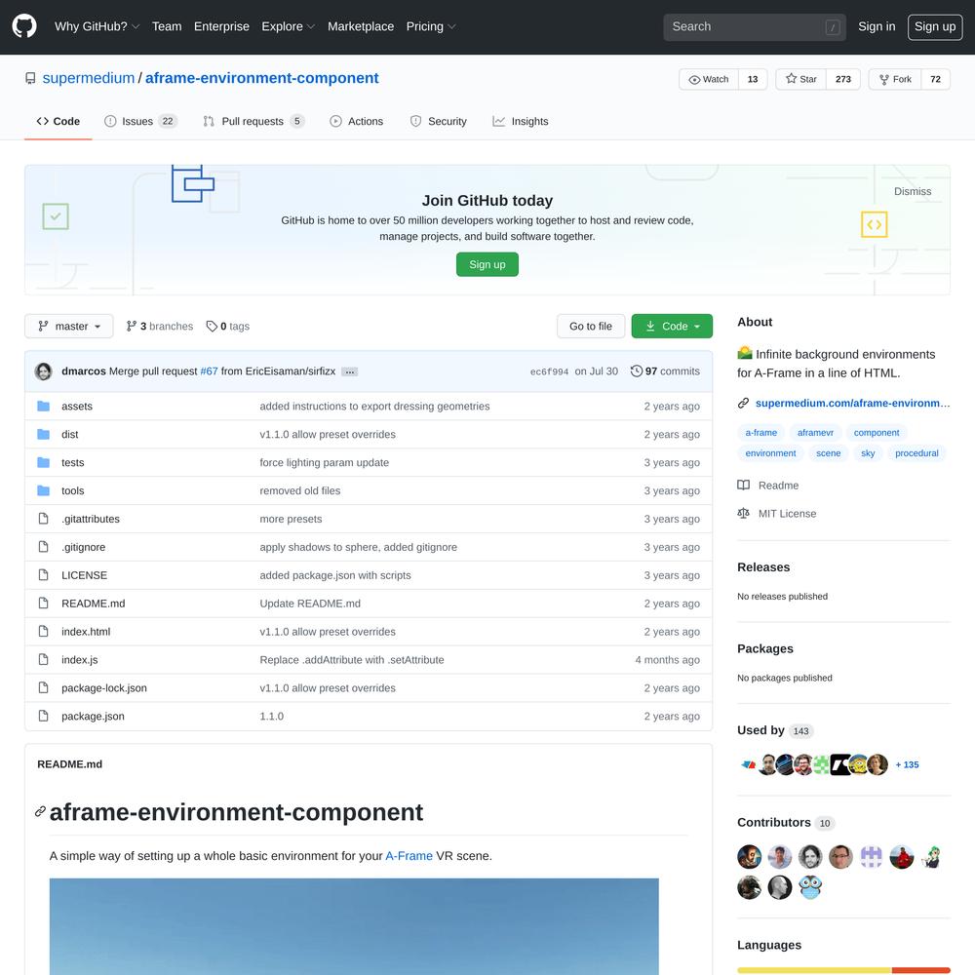Image resolution: width=975 pixels, height=975 pixels.
Task: Click the tests folder icon
Action: [x=43, y=462]
